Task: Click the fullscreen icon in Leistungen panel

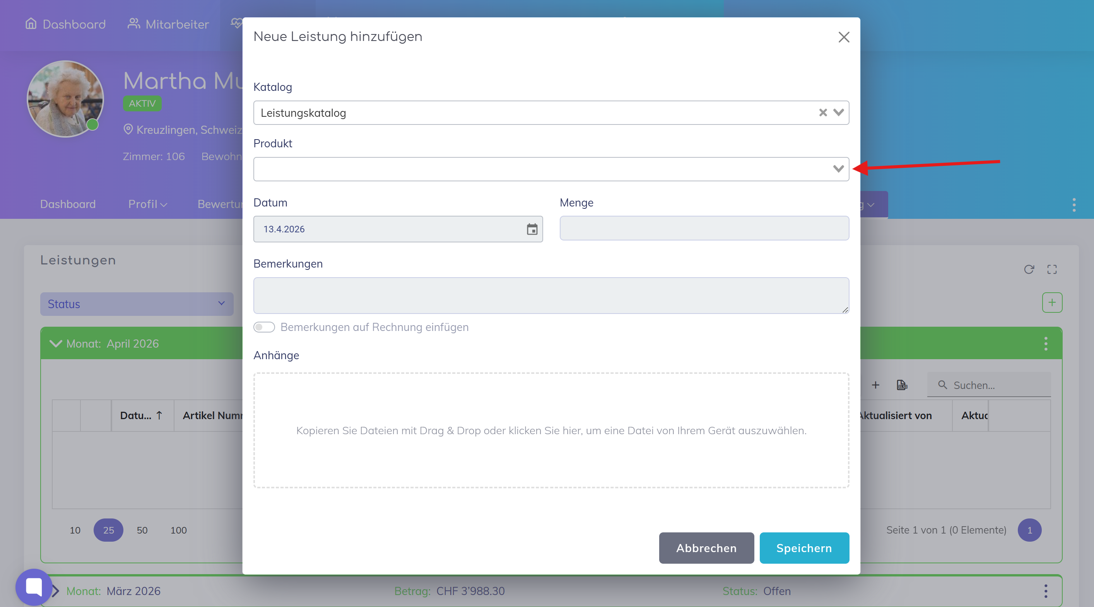Action: click(x=1051, y=269)
